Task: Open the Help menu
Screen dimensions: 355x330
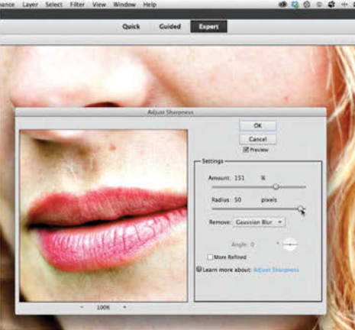Action: (x=150, y=5)
